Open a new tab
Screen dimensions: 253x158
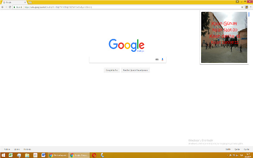tap(30, 2)
